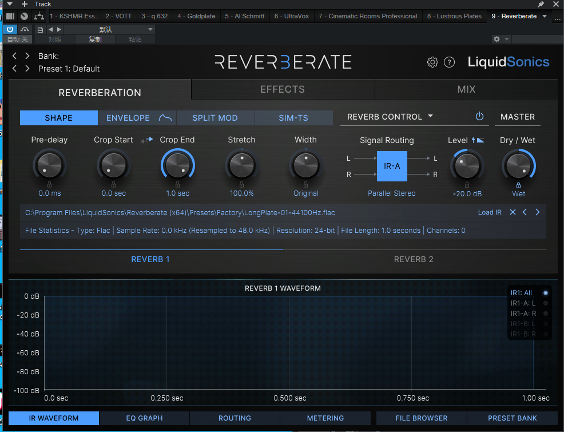Screen dimensions: 564x432
Task: Load next IR file arrow
Action: pos(537,212)
